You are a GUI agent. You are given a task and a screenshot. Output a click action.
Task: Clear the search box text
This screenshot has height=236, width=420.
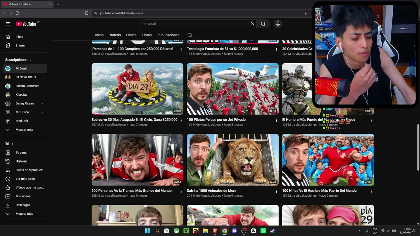(x=253, y=24)
